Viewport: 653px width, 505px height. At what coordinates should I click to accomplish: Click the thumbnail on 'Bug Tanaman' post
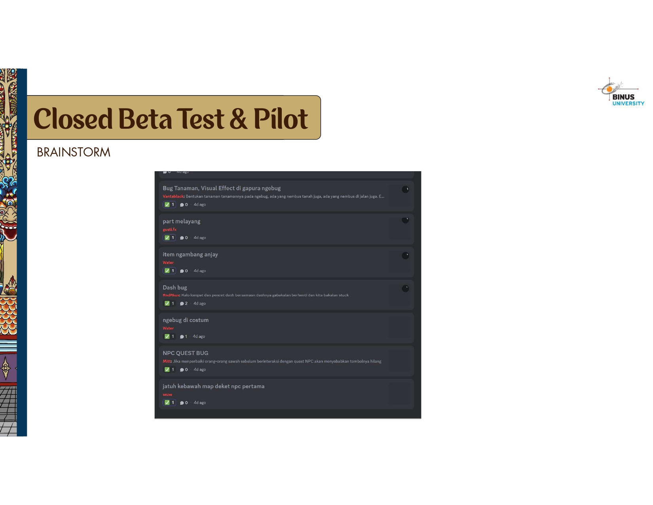pos(399,196)
